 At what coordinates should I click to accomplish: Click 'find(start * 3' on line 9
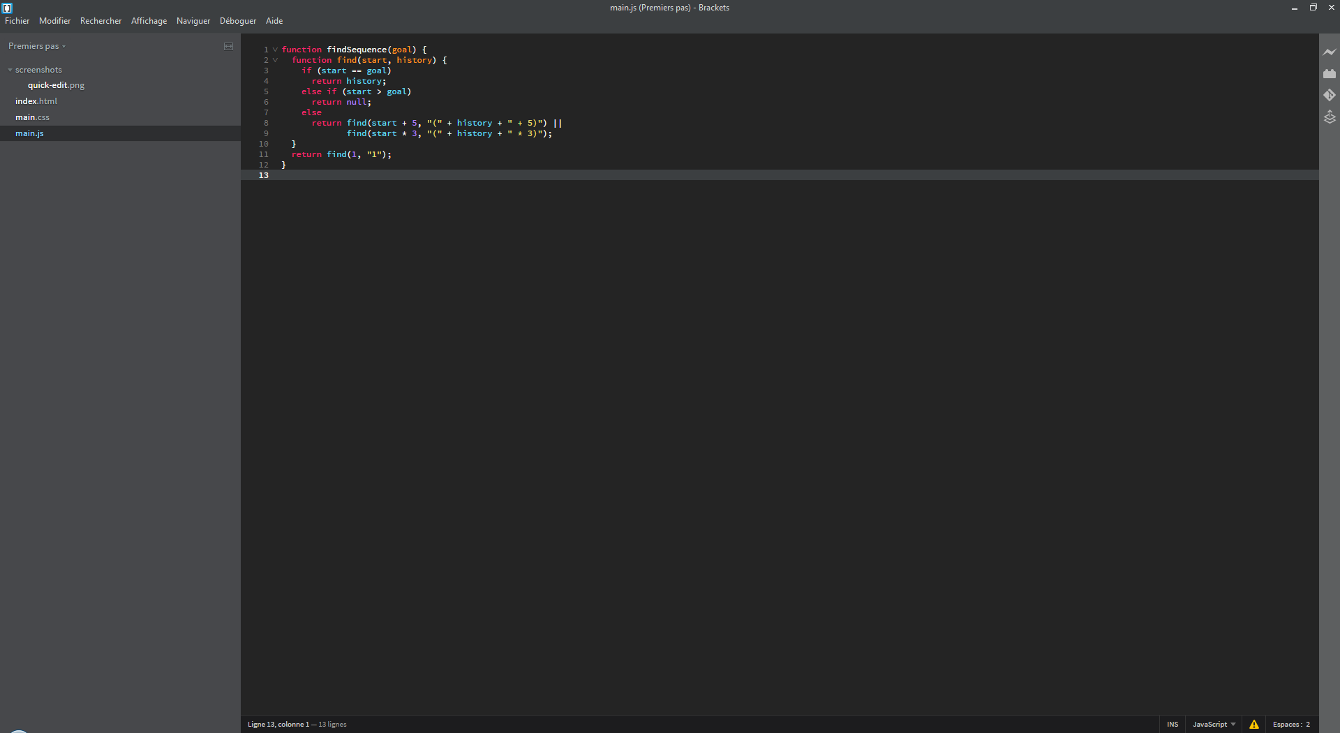pyautogui.click(x=382, y=133)
